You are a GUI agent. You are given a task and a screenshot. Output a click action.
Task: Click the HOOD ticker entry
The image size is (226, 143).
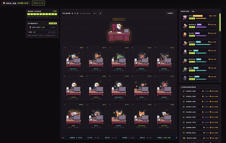point(76,138)
